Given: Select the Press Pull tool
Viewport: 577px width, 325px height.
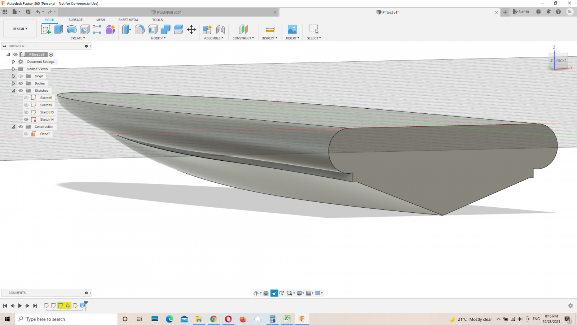Looking at the screenshot, I should pos(126,29).
